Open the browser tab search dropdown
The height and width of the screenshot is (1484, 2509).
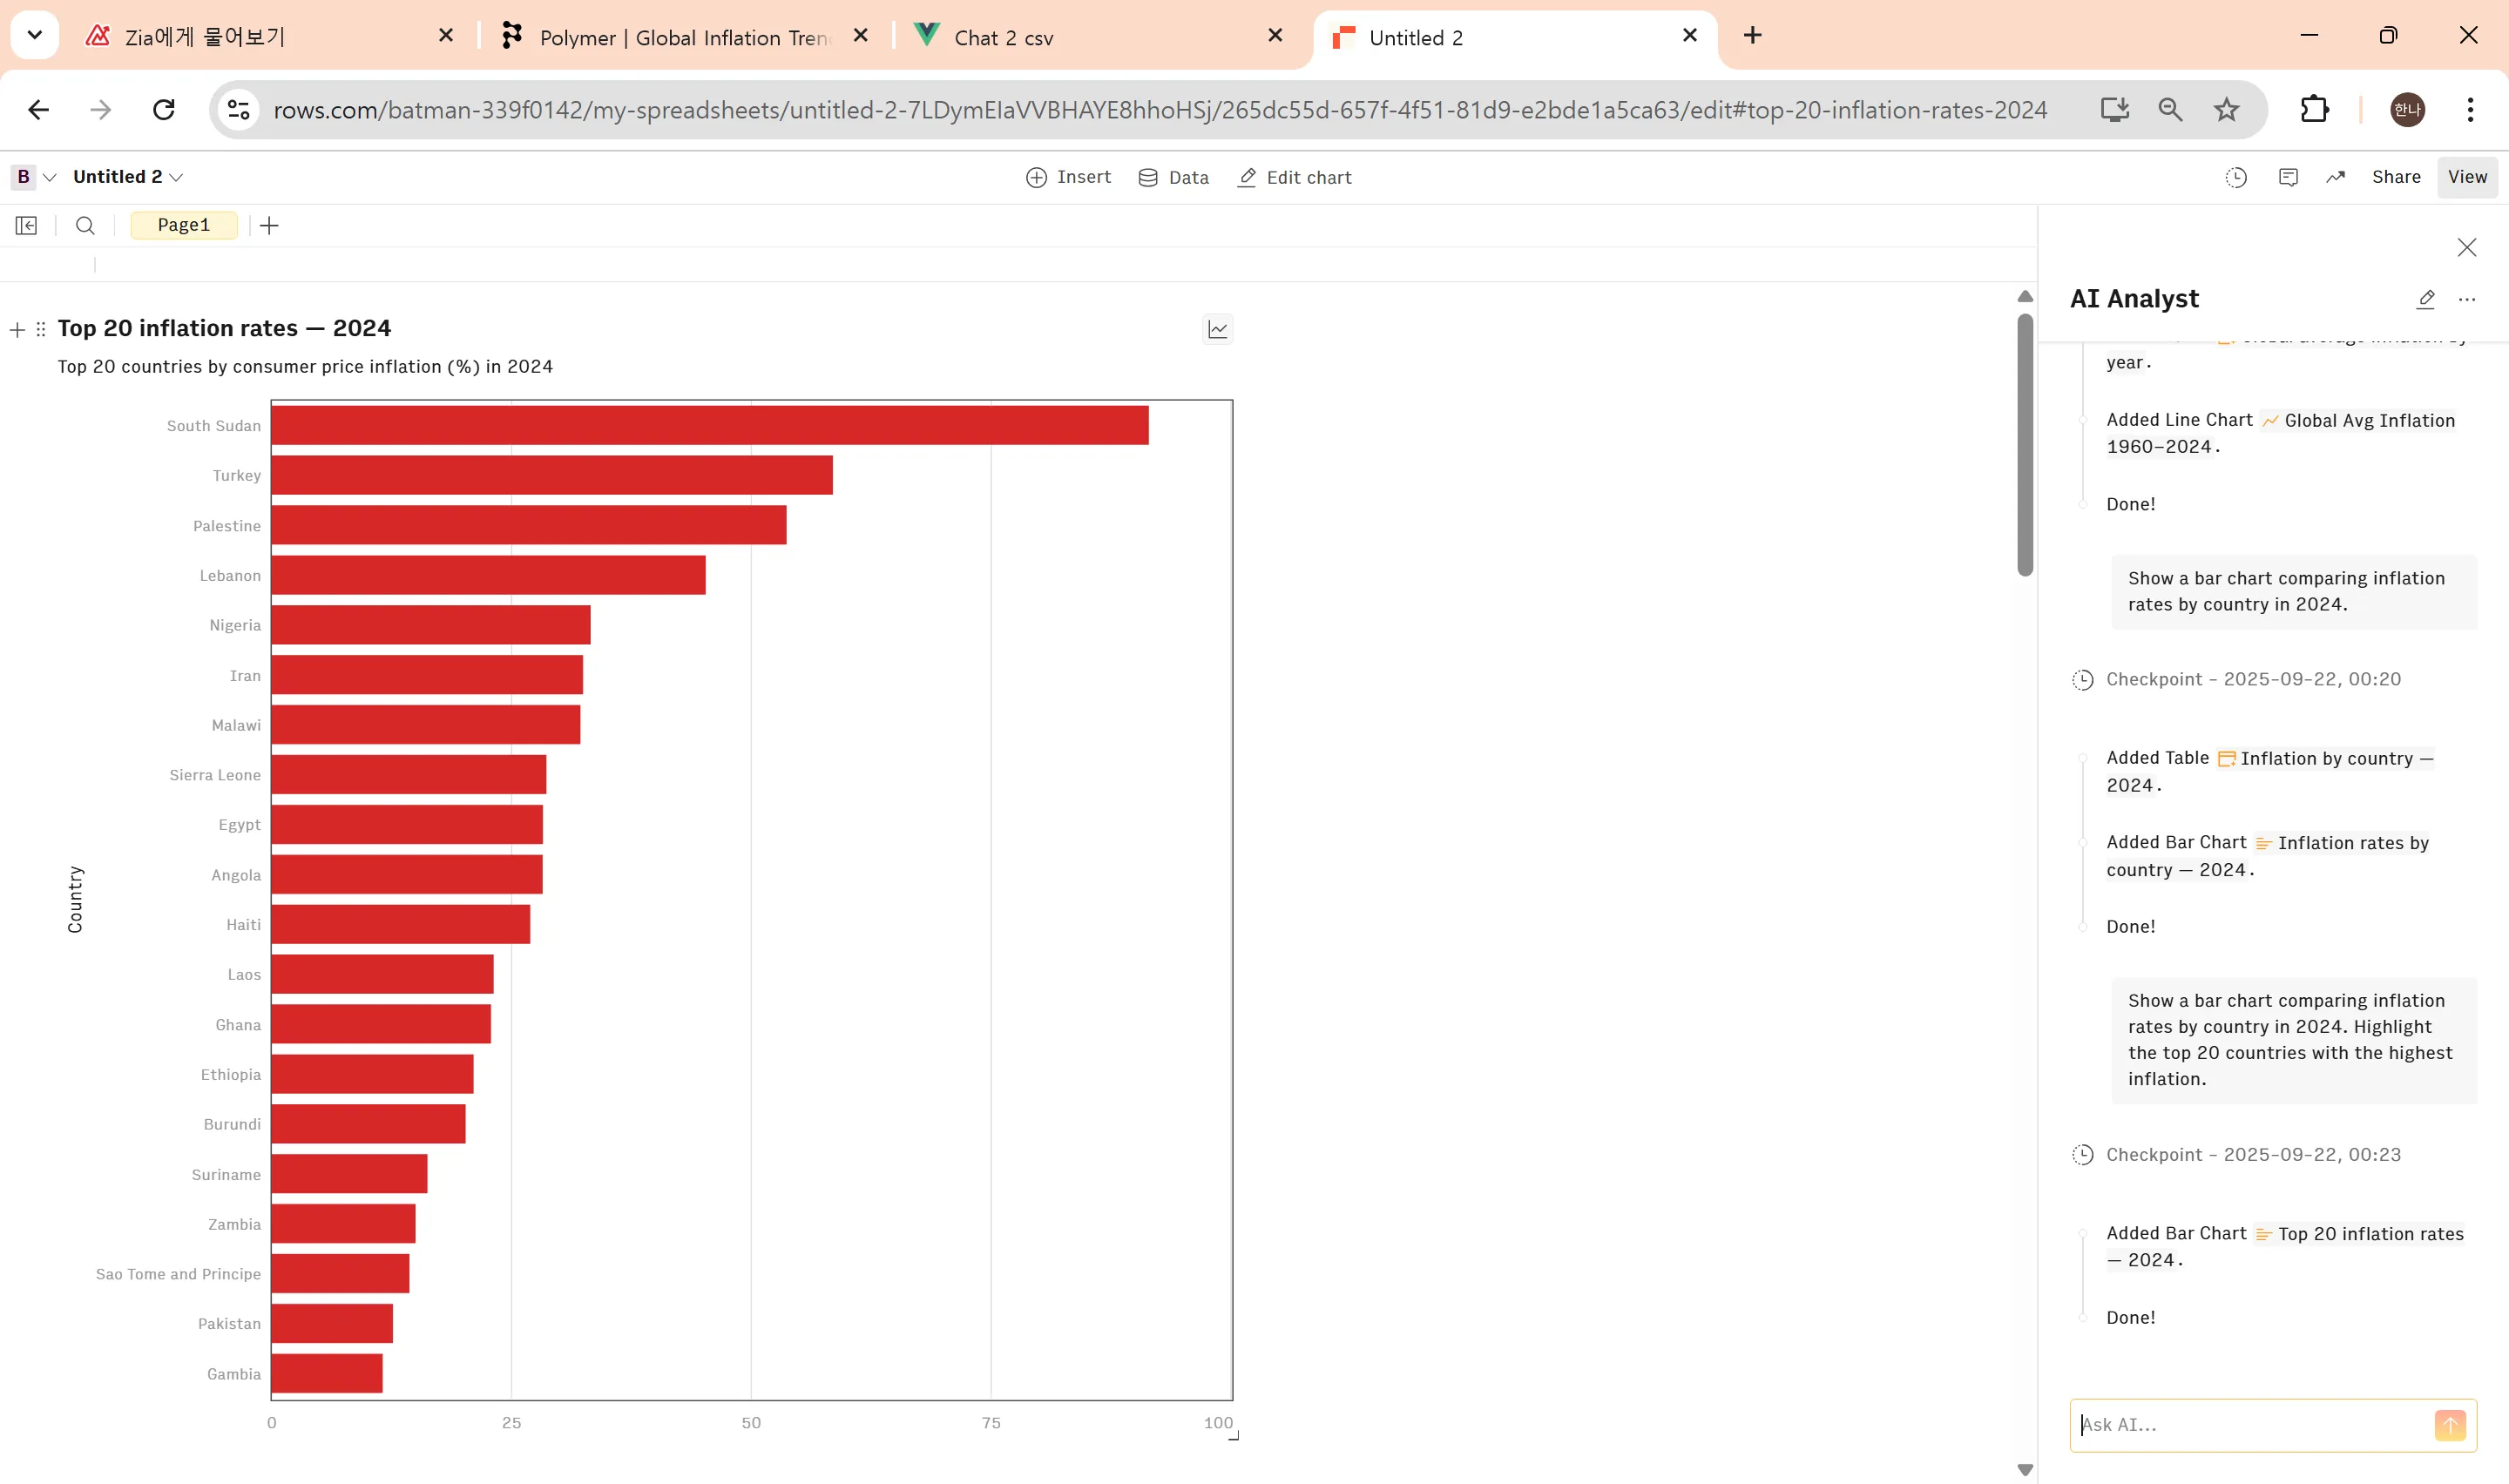click(34, 35)
